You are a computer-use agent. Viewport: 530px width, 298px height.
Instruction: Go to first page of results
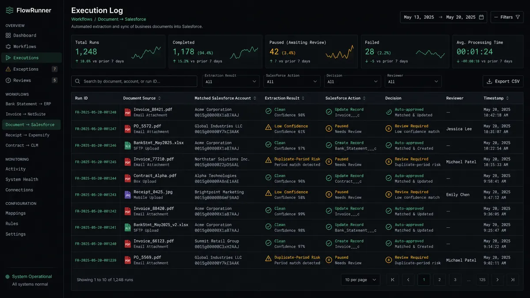pos(393,279)
